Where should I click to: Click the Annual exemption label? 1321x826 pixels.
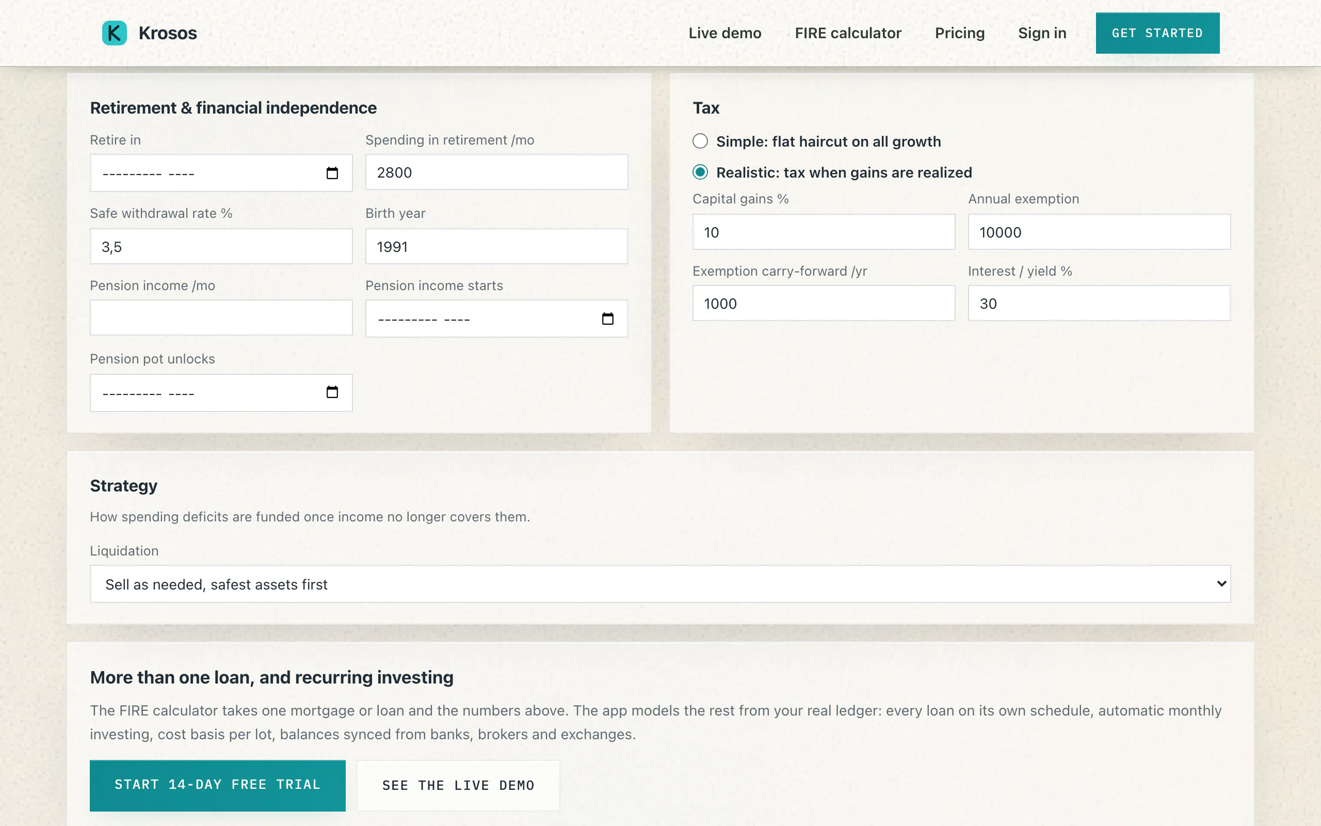click(x=1023, y=199)
